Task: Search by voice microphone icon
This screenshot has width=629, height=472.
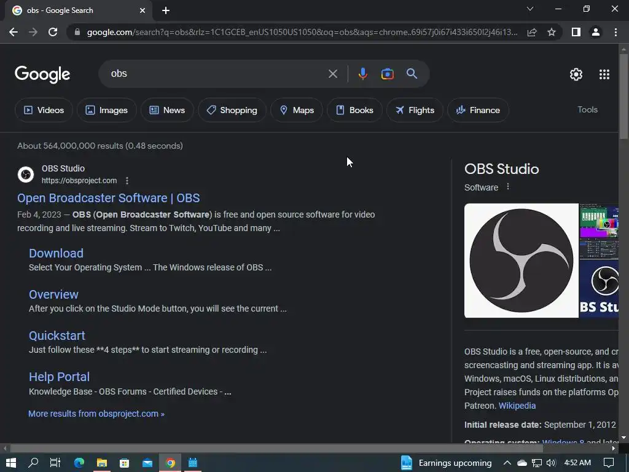Action: 362,74
